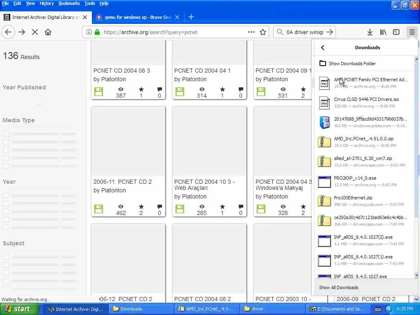Click comments icon on PCNET CD 2004 04 1
Screen dimensions: 420x315
240,89
